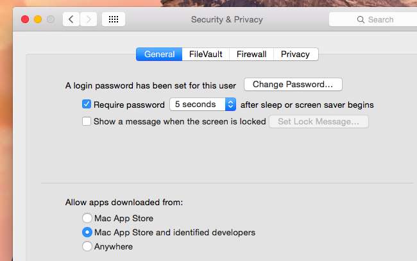
Task: Switch to the General tab
Action: (159, 55)
